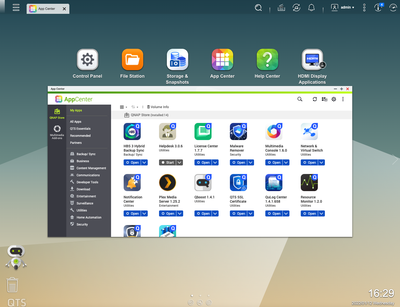Click the Multimedia Console app icon
The image size is (400, 307).
coord(274,131)
